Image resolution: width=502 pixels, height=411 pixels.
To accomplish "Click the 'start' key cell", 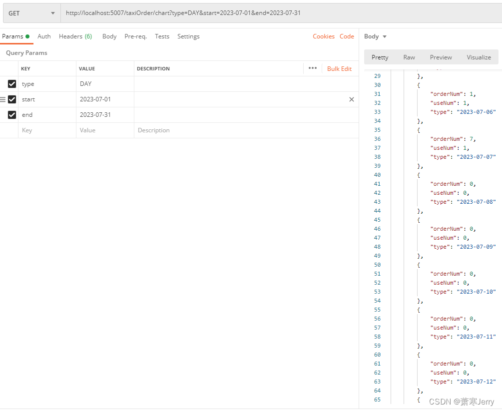I will pos(47,99).
